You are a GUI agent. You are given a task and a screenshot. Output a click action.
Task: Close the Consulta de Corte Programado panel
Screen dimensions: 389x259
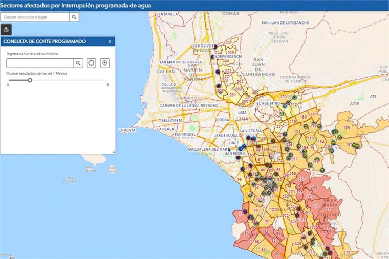click(110, 41)
